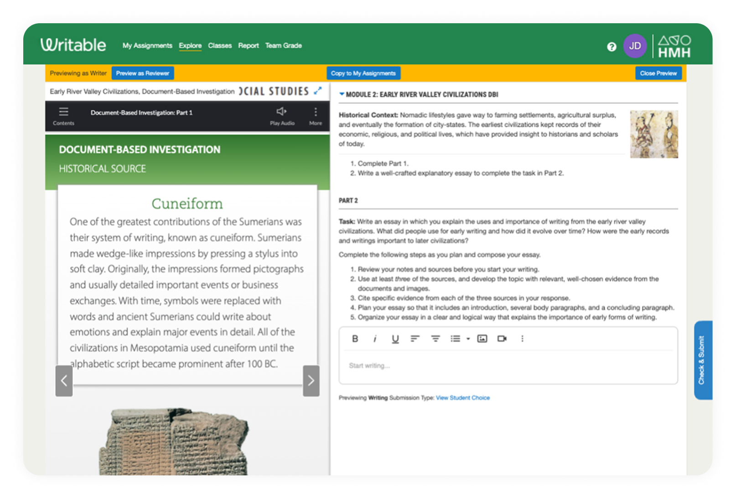Open the View Student Choice link
The width and height of the screenshot is (736, 499).
pyautogui.click(x=462, y=397)
